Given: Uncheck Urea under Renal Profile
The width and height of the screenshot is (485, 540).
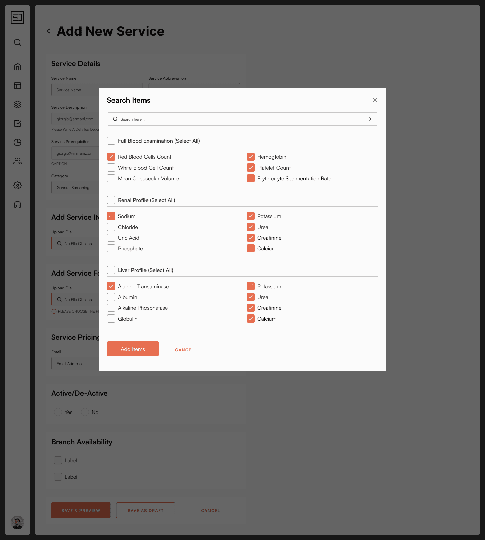Looking at the screenshot, I should tap(251, 227).
